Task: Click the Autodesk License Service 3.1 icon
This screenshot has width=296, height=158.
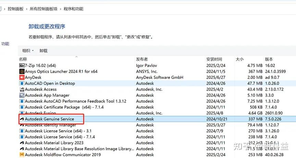Action: click(22, 131)
